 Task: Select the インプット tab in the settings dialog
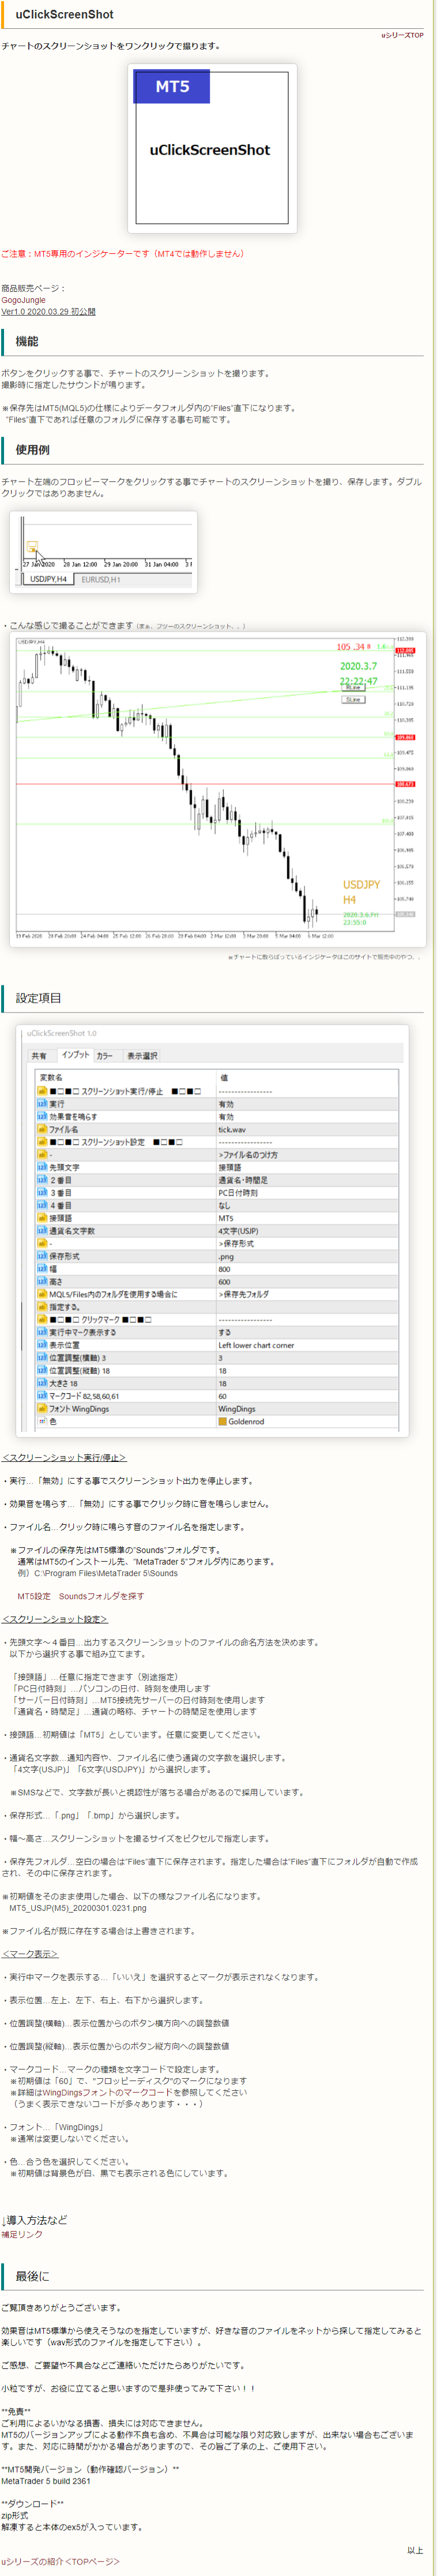pyautogui.click(x=75, y=1054)
